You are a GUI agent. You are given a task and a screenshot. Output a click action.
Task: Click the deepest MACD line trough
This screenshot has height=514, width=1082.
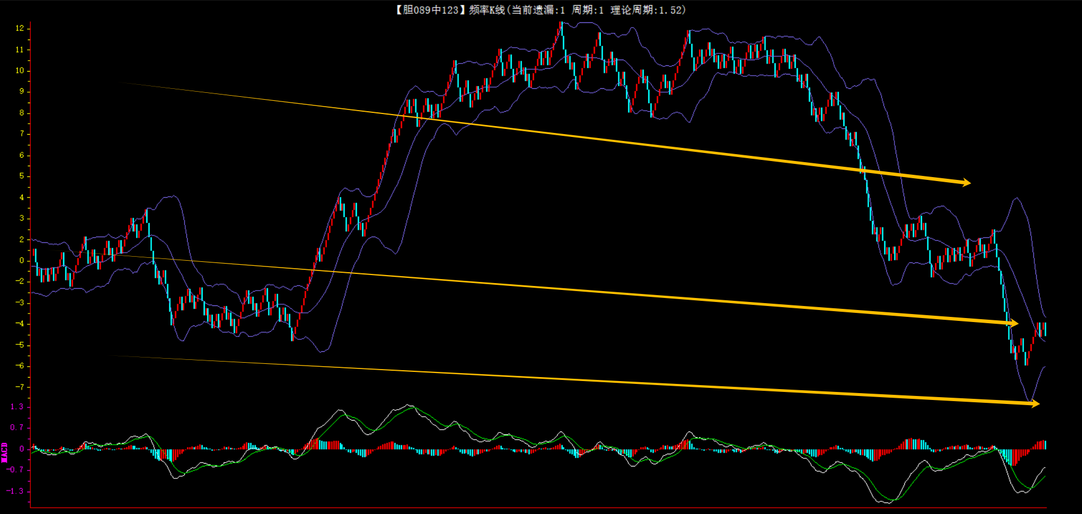(886, 503)
